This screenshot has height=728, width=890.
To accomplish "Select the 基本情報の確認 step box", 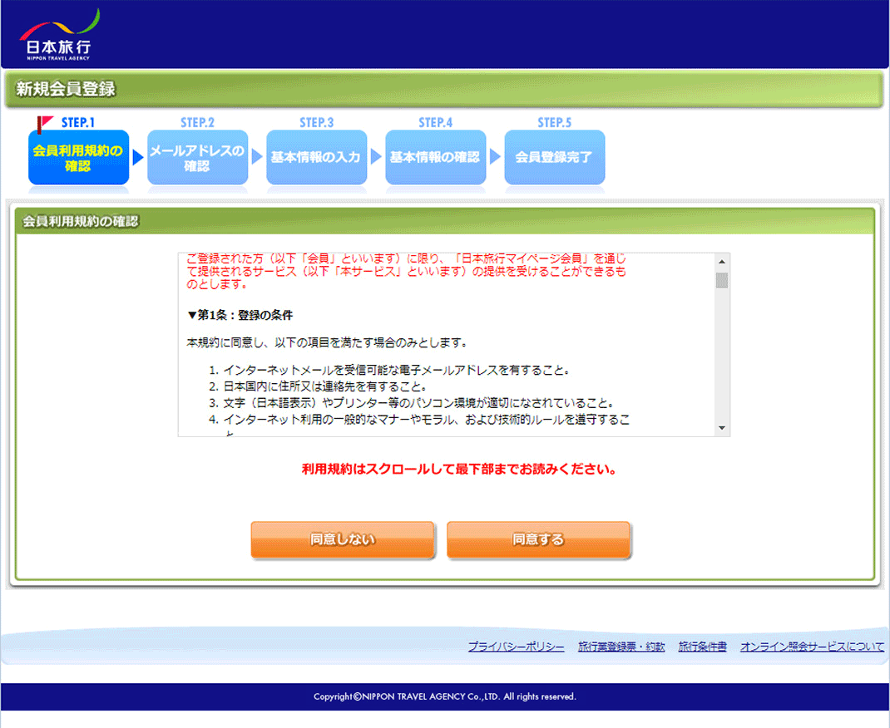I will pos(435,157).
